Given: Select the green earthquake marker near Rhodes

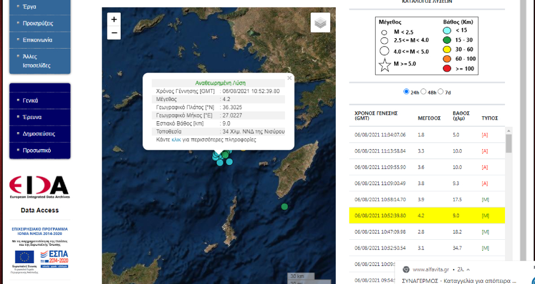Looking at the screenshot, I should (284, 206).
